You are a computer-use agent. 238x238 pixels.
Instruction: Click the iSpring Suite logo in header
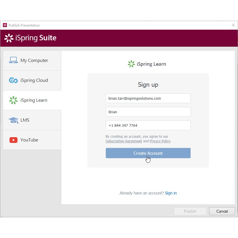pyautogui.click(x=30, y=38)
